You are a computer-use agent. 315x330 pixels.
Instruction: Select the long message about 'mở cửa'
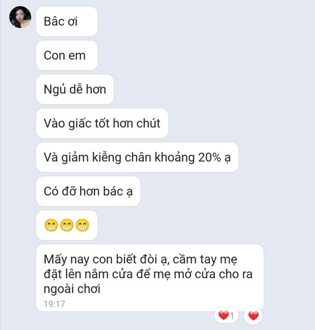[x=150, y=278]
